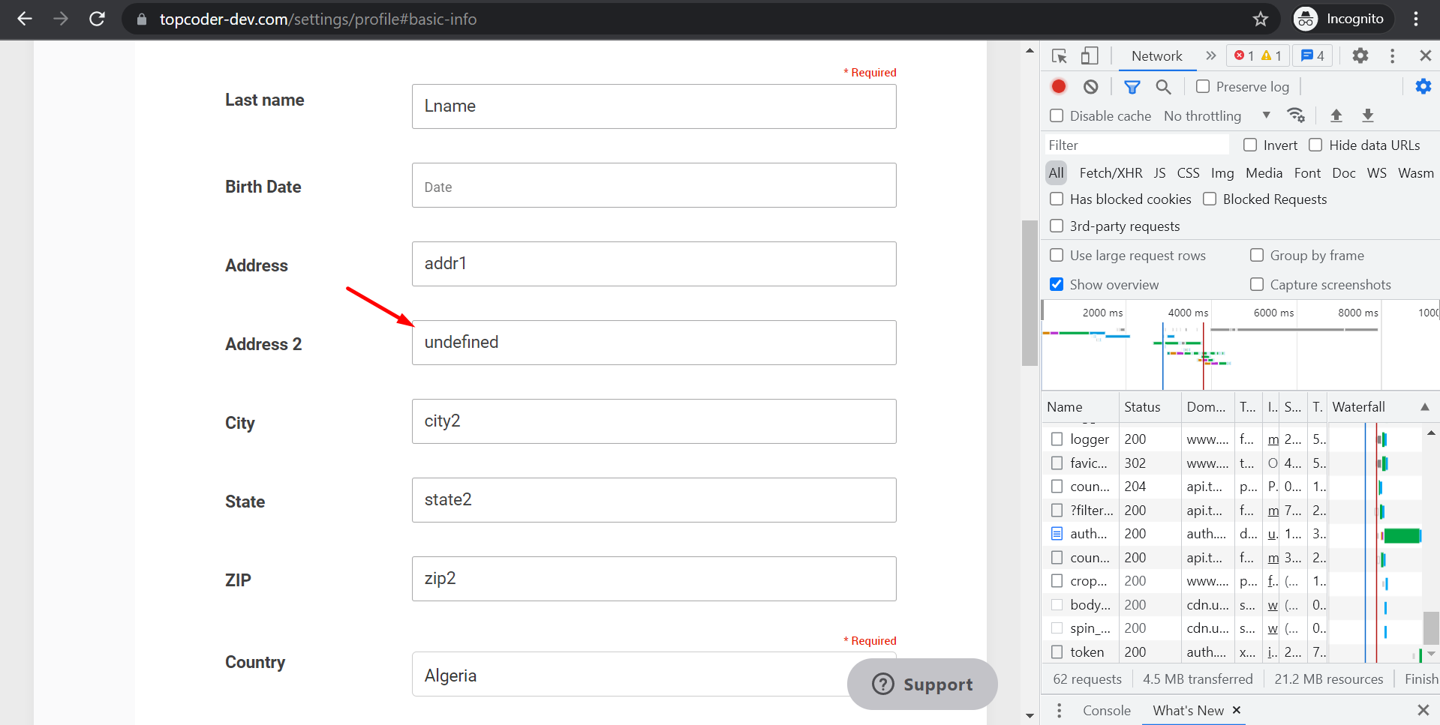Stop recording the network log

click(x=1058, y=86)
